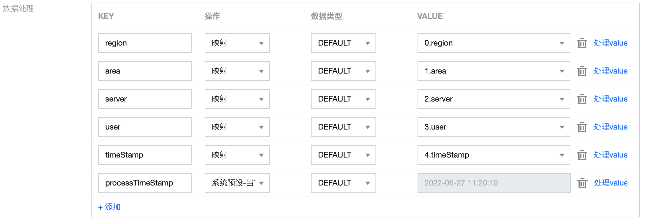Expand operation dropdown for processTimeStamp row
The image size is (646, 220).
pyautogui.click(x=237, y=183)
